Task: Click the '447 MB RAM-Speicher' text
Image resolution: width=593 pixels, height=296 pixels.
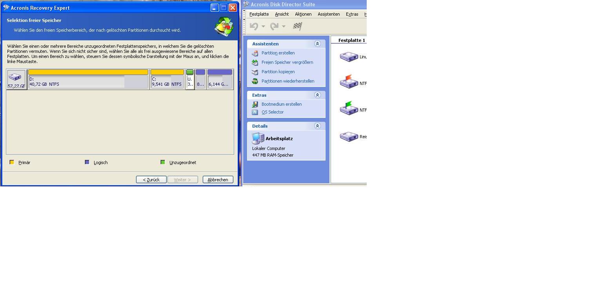Action: (273, 155)
